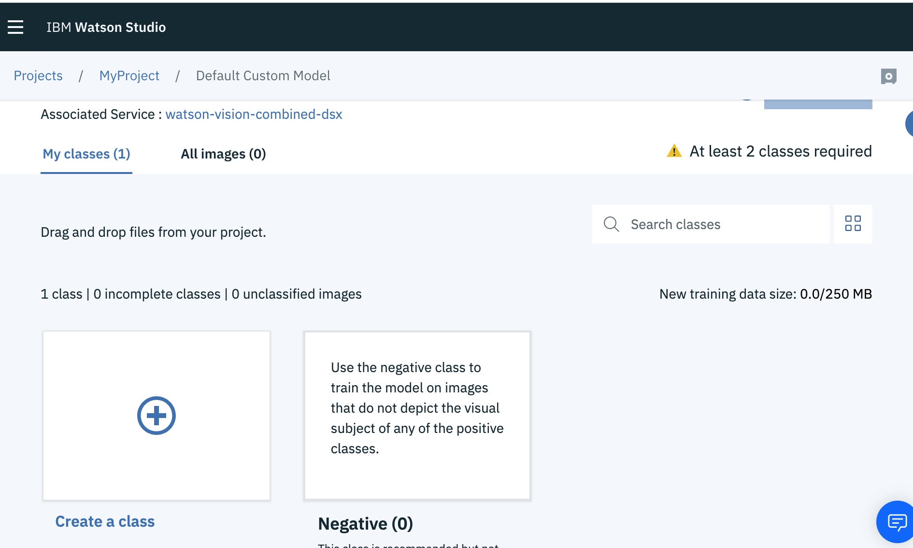This screenshot has height=548, width=913.
Task: Go to the Projects breadcrumb
Action: tap(38, 76)
